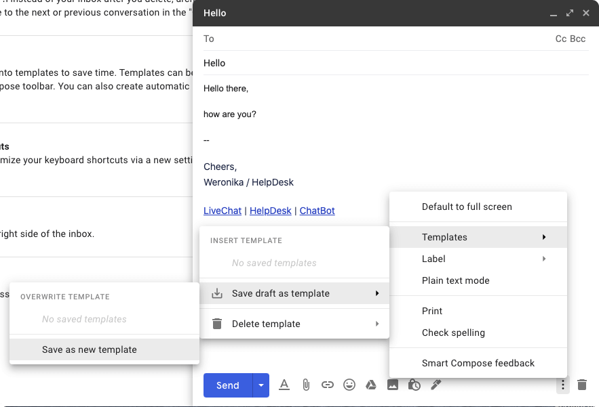
Task: Toggle confidential mode on
Action: coord(414,385)
